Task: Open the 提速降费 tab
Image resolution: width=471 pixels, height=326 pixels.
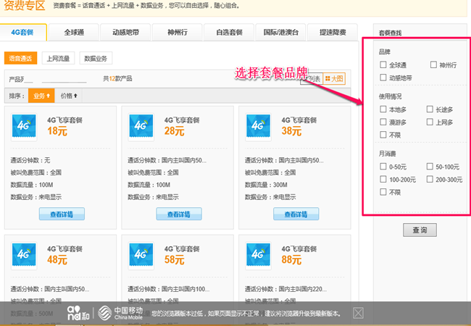Action: point(333,32)
